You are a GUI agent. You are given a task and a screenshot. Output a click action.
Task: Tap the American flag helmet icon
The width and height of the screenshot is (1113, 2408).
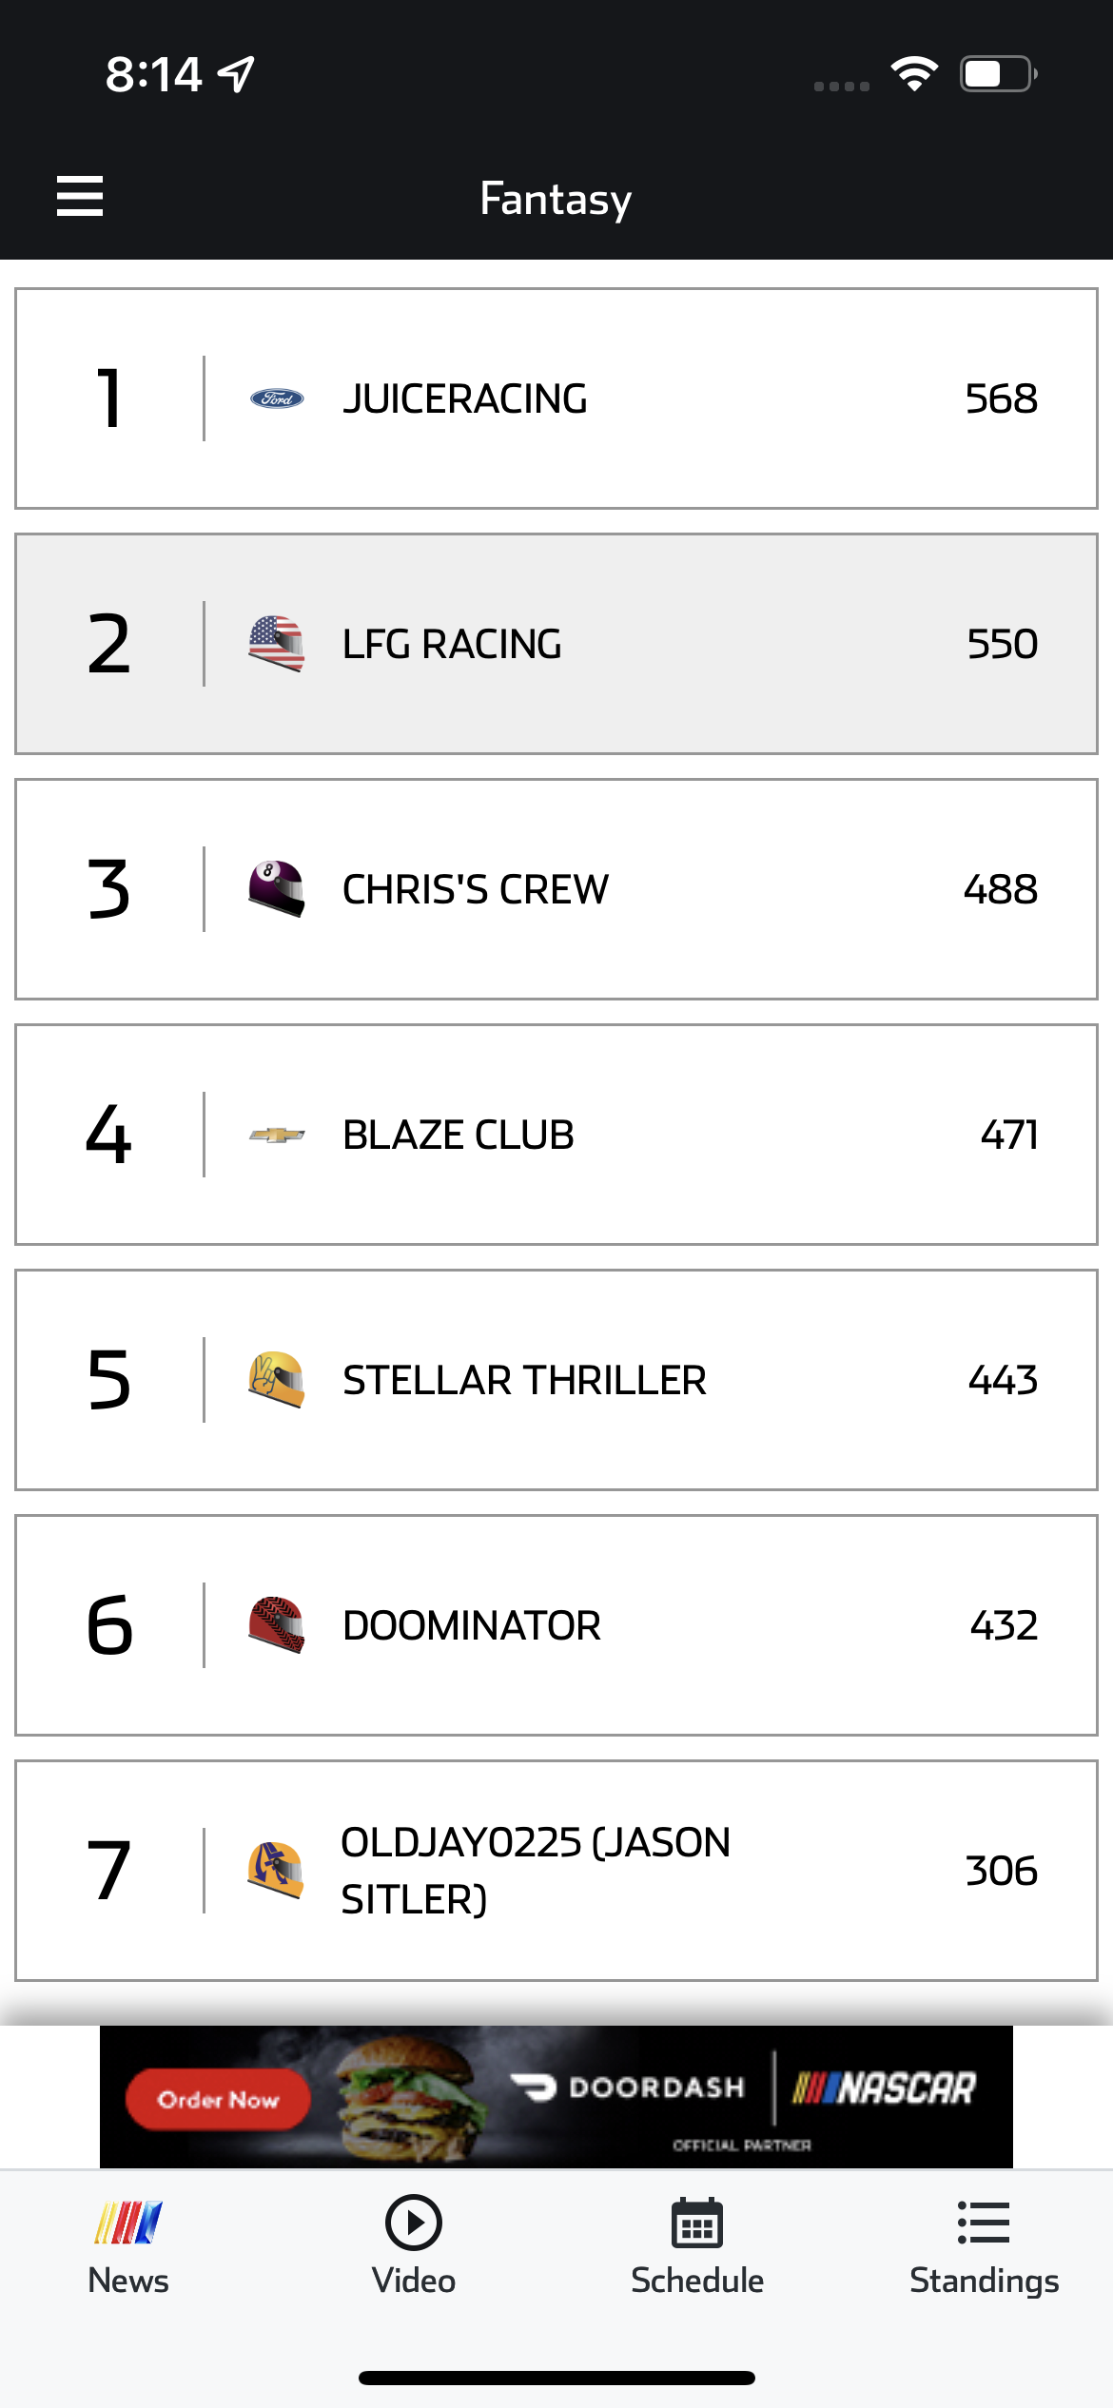[x=277, y=644]
